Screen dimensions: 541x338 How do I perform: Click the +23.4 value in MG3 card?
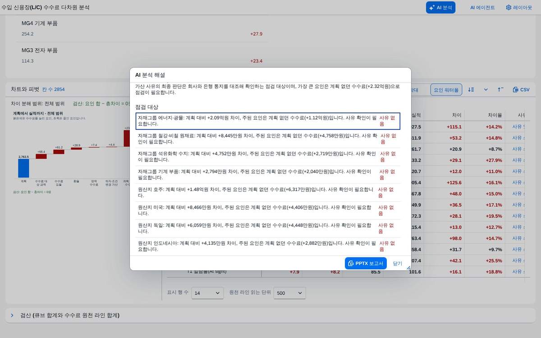click(x=256, y=61)
